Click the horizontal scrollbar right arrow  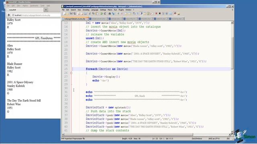pos(230,134)
